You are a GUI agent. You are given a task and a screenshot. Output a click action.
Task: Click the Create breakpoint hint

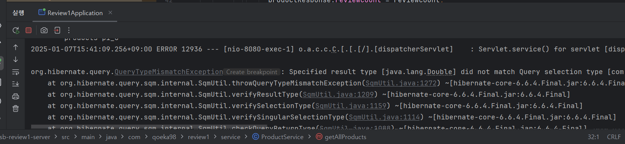coord(252,72)
